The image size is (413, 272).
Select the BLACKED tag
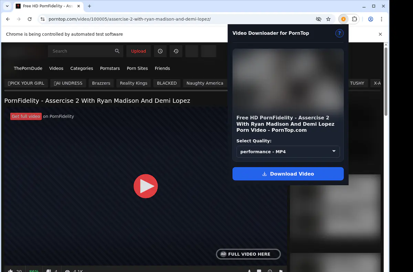(x=167, y=83)
